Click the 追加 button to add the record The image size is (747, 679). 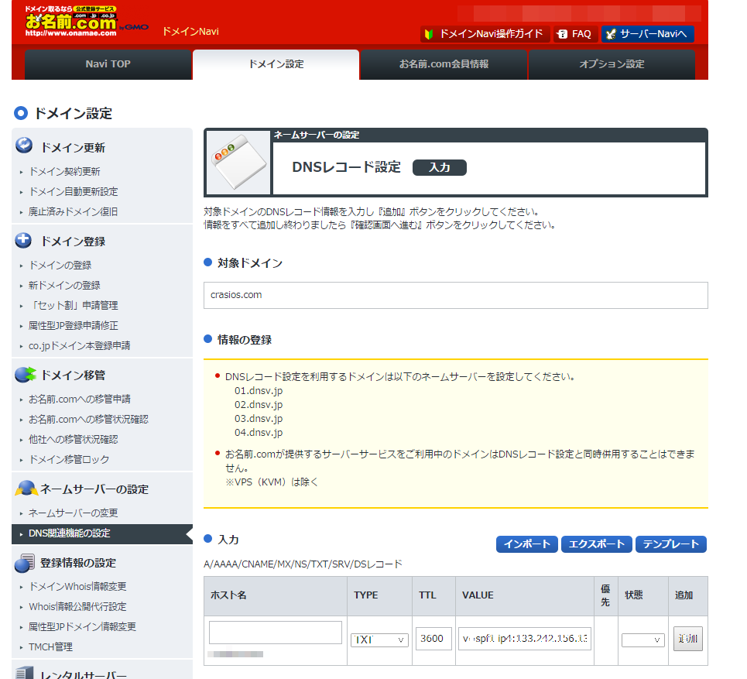687,639
